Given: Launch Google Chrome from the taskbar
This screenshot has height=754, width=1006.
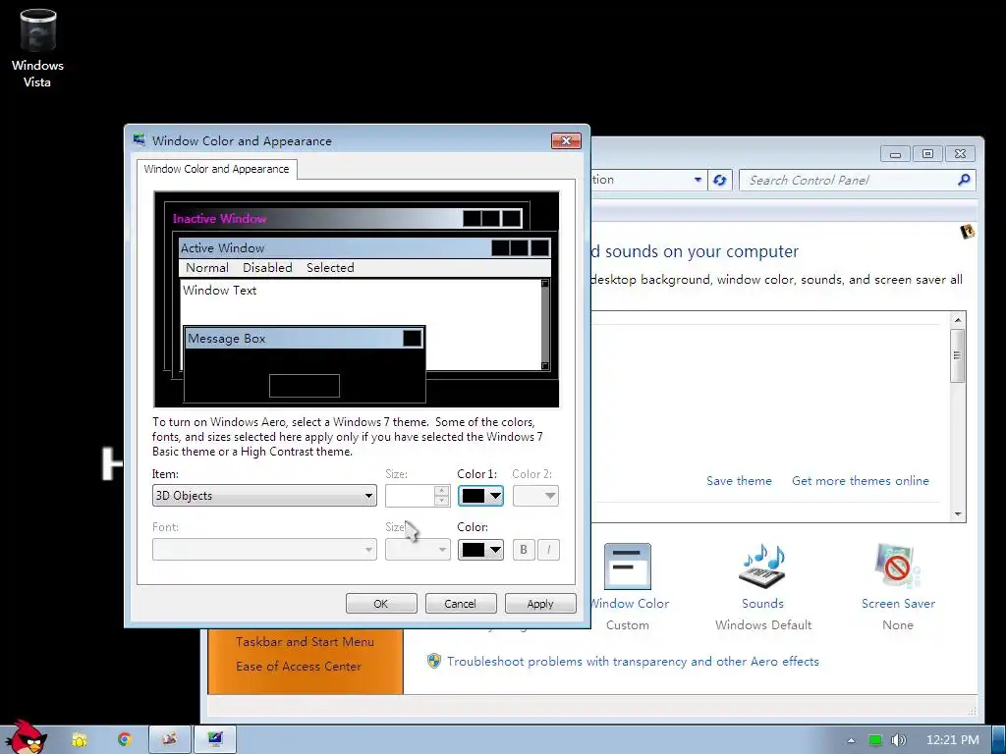Looking at the screenshot, I should (125, 739).
